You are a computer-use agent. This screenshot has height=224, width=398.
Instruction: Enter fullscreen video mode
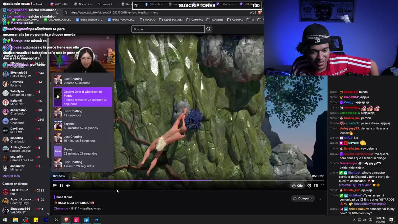coord(322,186)
